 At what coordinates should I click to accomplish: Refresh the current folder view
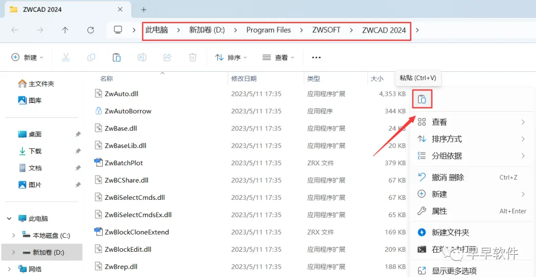(91, 30)
